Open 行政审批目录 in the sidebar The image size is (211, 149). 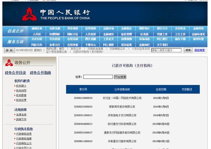coord(24,134)
